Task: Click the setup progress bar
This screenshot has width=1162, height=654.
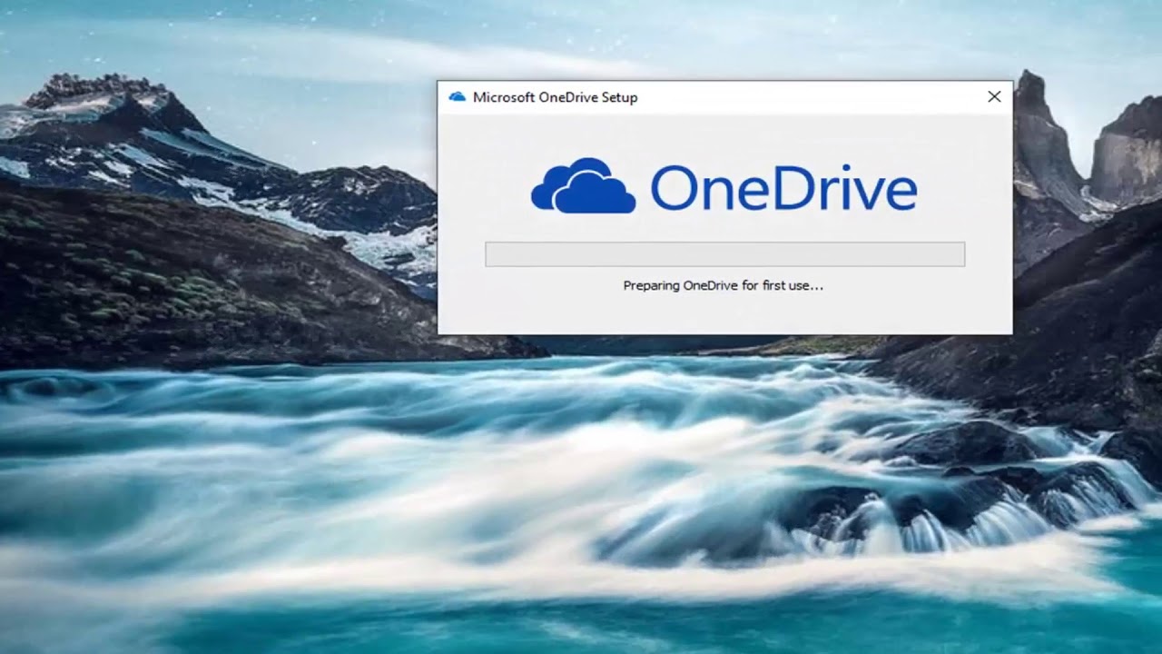Action: (x=724, y=254)
